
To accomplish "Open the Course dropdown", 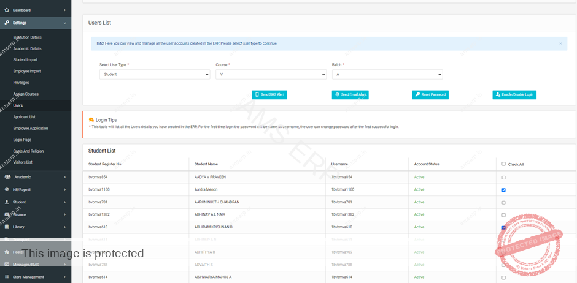I will point(271,74).
